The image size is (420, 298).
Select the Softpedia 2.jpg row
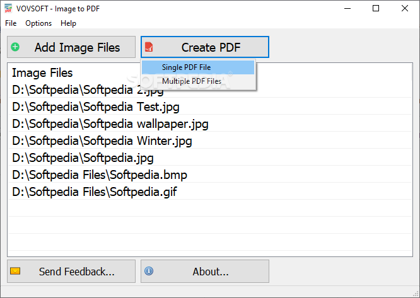[210, 89]
